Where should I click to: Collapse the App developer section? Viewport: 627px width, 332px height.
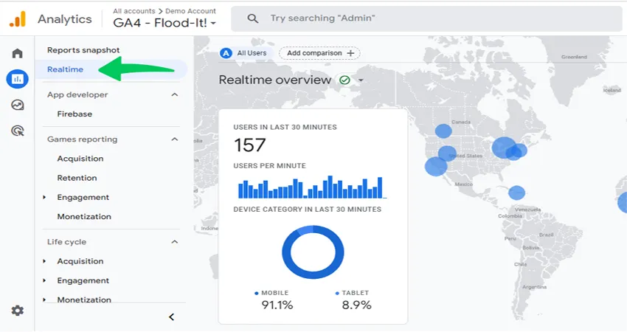coord(174,94)
